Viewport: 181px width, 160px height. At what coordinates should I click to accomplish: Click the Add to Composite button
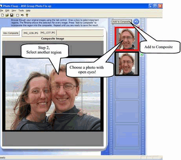122,22
